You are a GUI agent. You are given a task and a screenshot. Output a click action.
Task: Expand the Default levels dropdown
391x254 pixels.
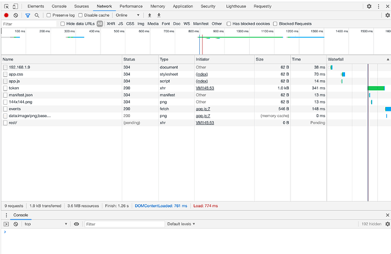click(x=181, y=224)
